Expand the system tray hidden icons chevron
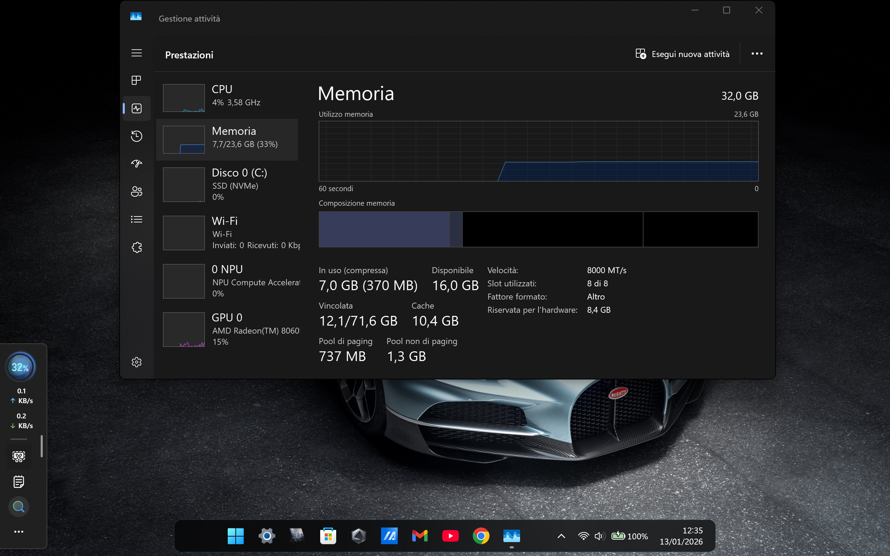The height and width of the screenshot is (556, 890). (561, 536)
